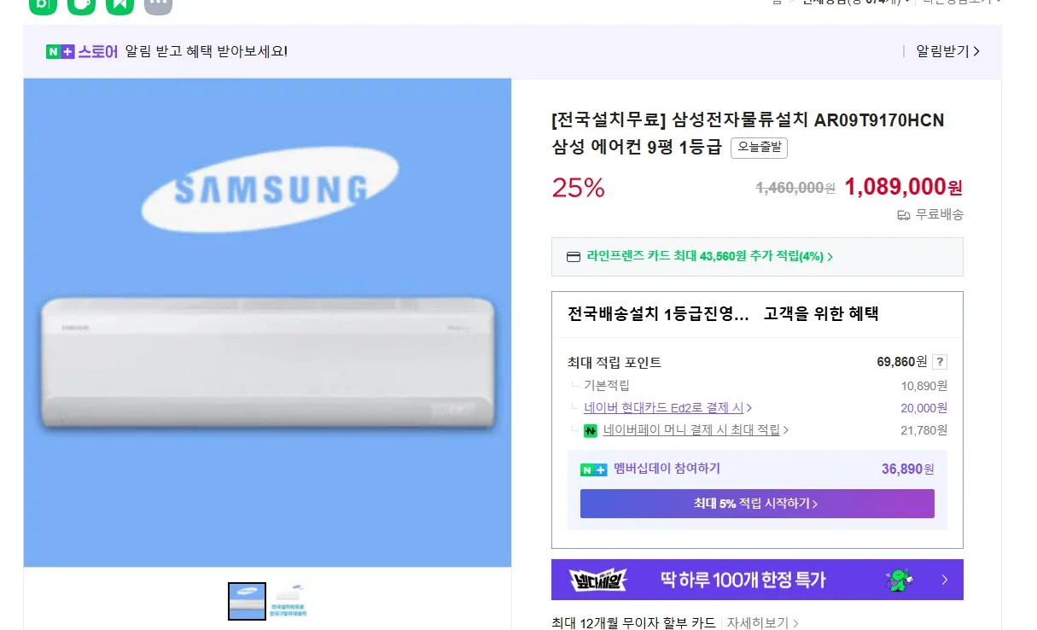This screenshot has width=1037, height=630.
Task: Open the gray more options icon at top
Action: click(x=158, y=4)
